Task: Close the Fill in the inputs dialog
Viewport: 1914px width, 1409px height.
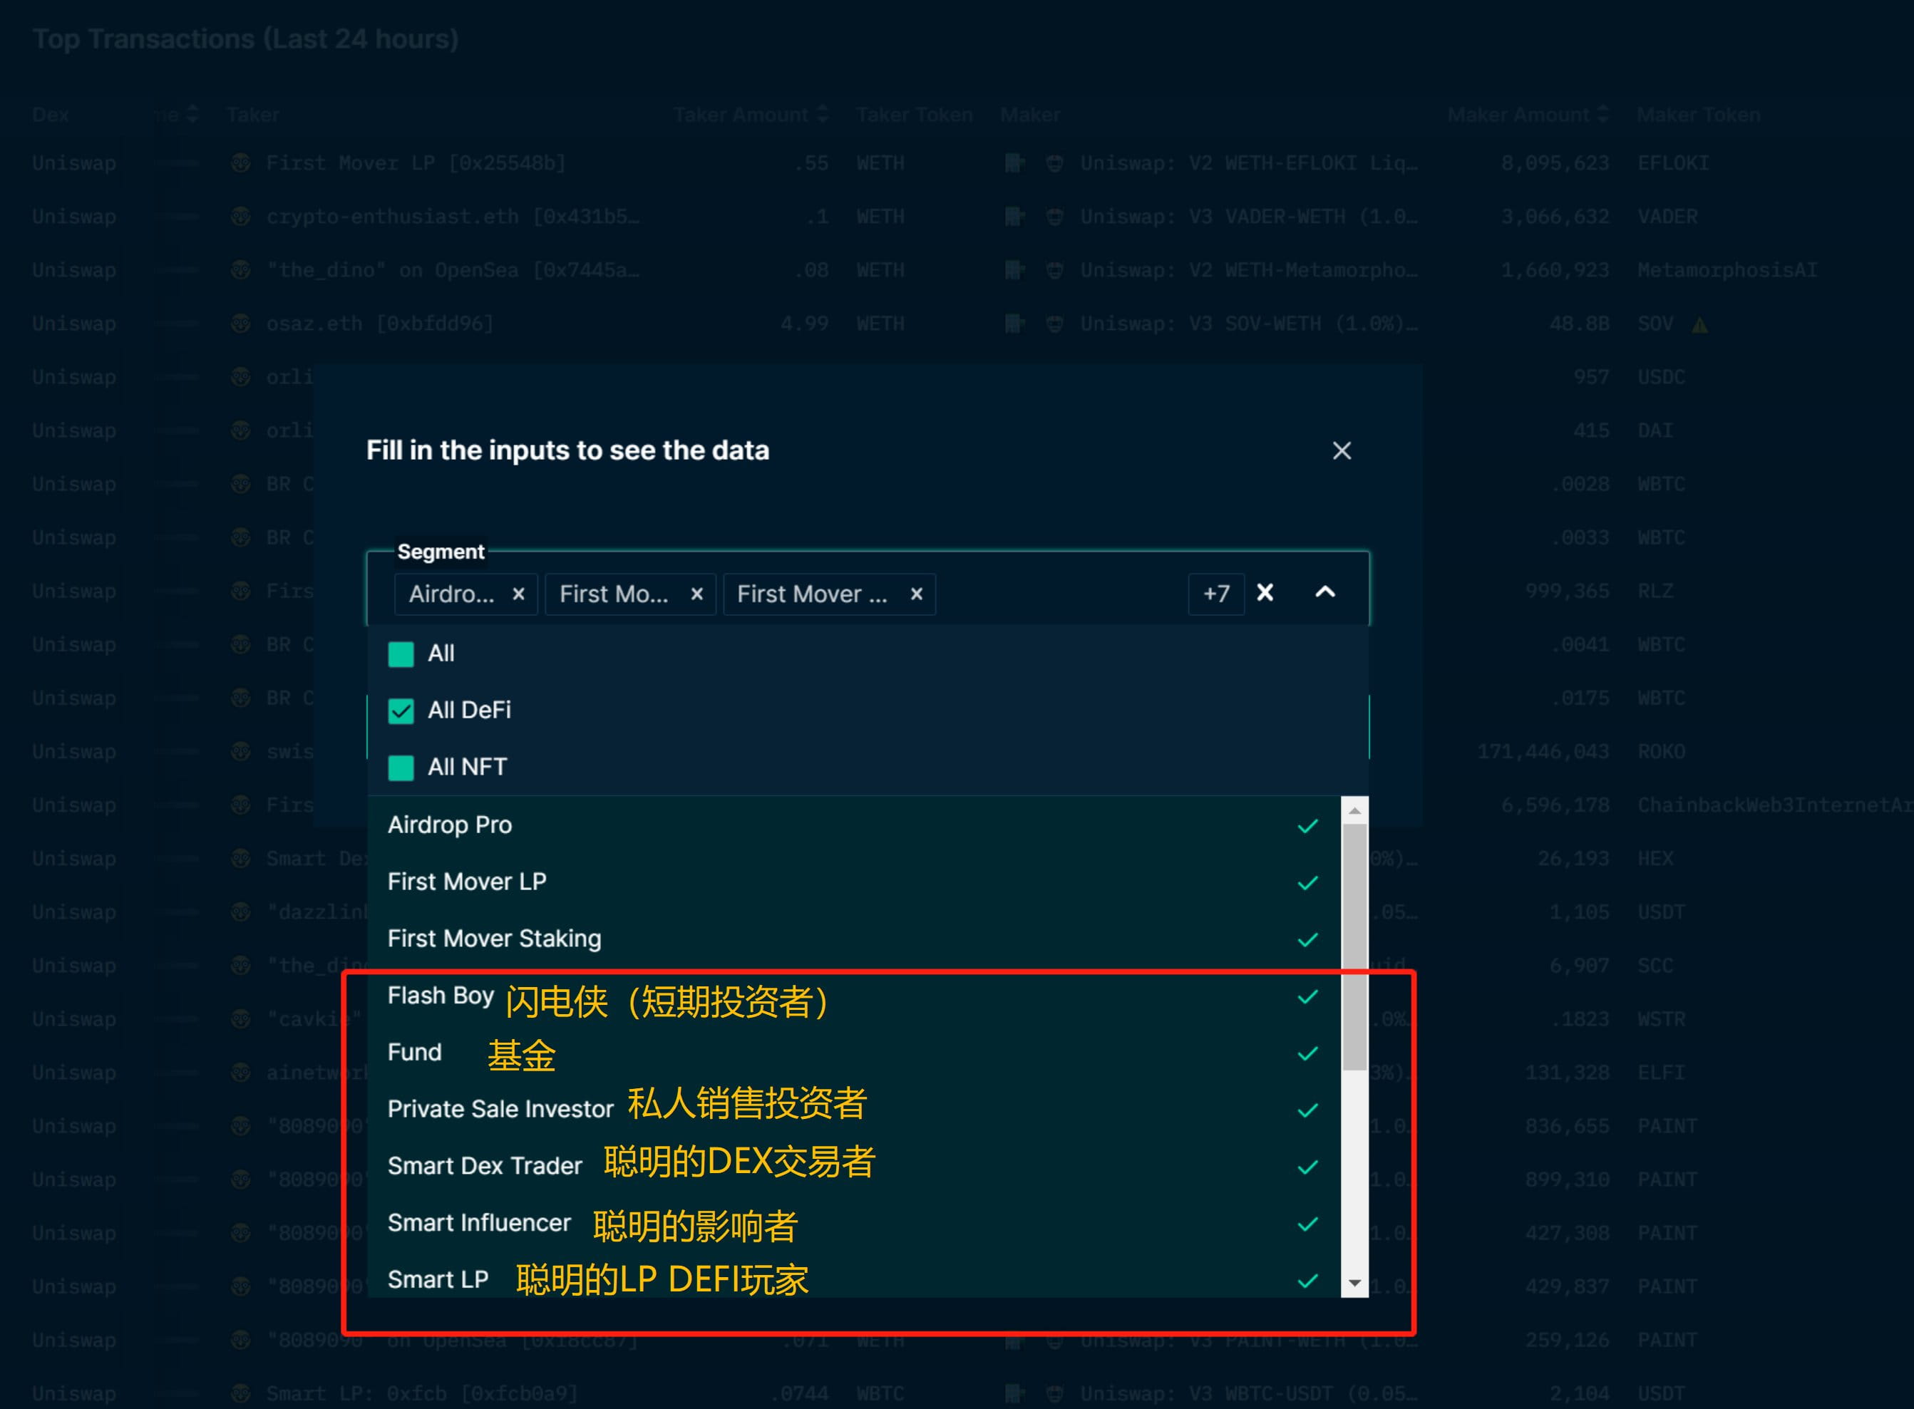Action: tap(1341, 450)
